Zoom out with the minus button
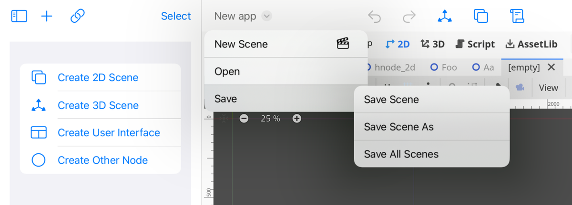 pyautogui.click(x=244, y=119)
